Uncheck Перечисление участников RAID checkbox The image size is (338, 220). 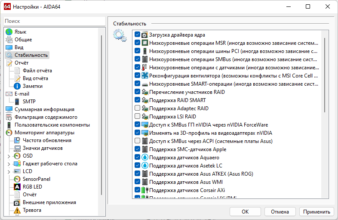137,92
